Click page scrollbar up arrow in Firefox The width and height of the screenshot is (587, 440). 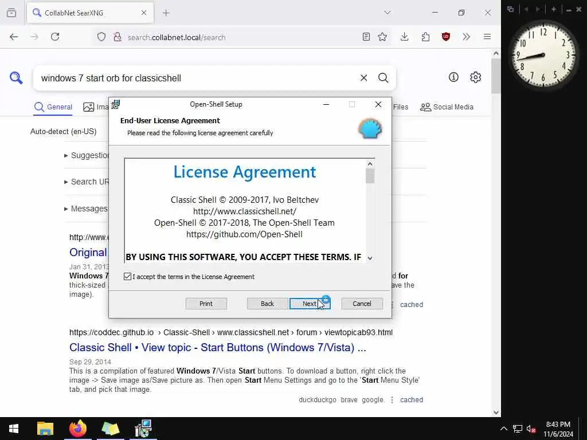point(496,53)
